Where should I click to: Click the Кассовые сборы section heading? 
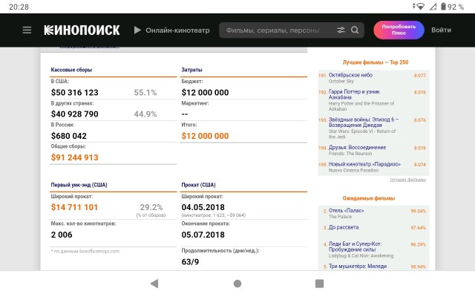click(x=71, y=70)
